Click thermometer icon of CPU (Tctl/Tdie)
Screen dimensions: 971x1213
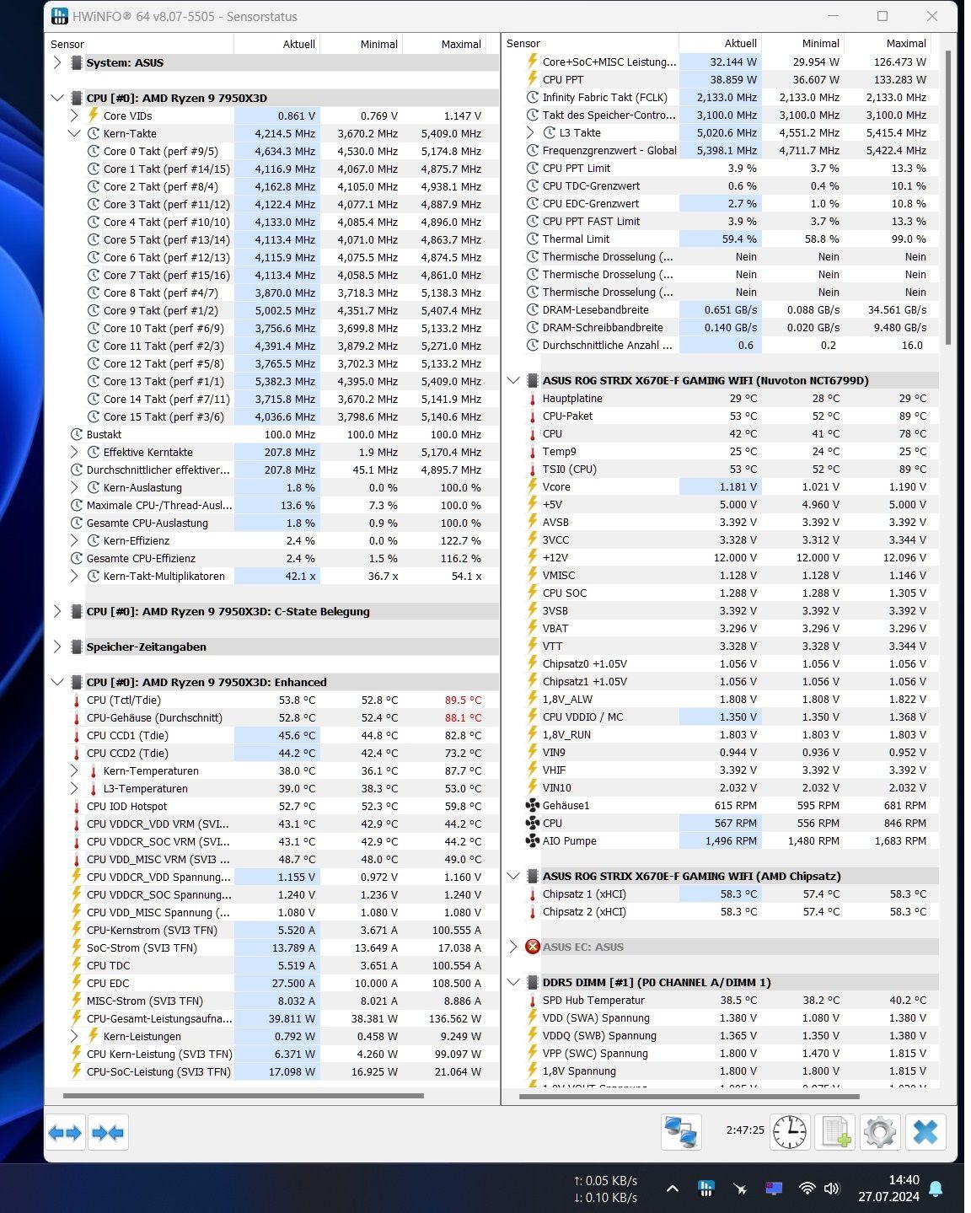point(76,700)
